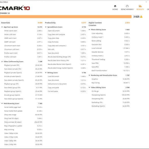Click the Thumbnail loading row

(111, 59)
